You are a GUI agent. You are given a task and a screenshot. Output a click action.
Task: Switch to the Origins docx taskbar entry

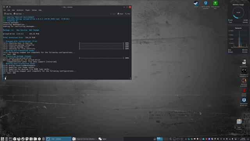(84, 139)
